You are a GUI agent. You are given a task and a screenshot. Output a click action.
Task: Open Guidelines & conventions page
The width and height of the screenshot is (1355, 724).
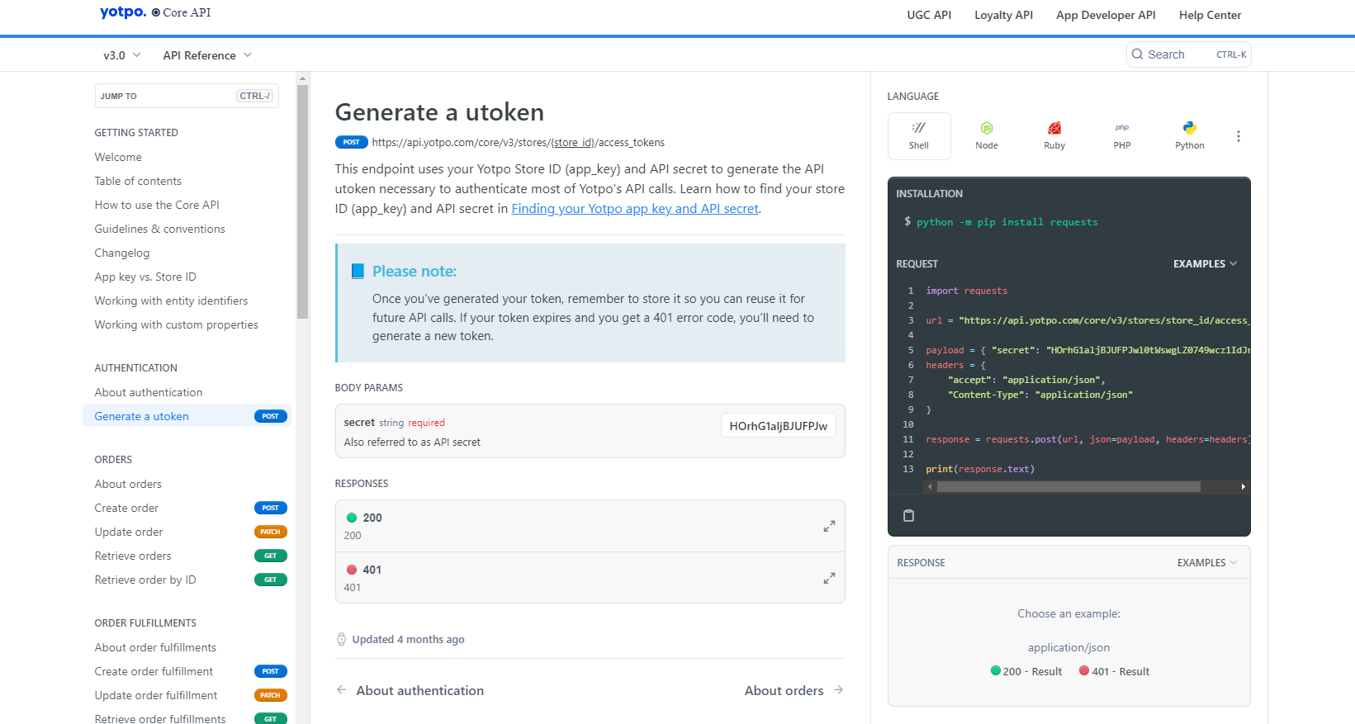(159, 229)
